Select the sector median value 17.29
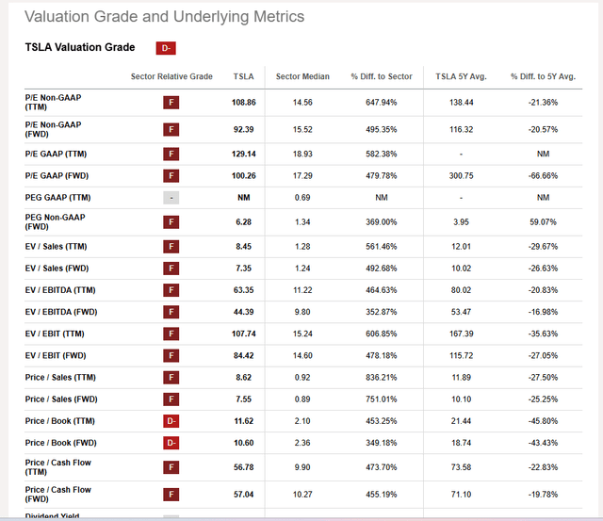603x521 pixels. [302, 176]
